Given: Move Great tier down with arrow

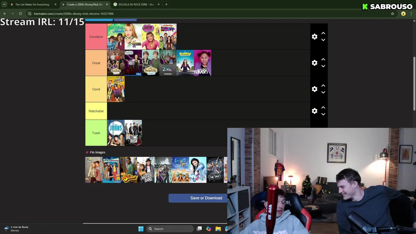Looking at the screenshot, I should pyautogui.click(x=323, y=66).
